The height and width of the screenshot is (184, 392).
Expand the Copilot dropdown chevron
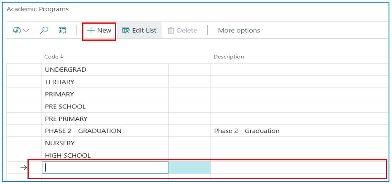pyautogui.click(x=26, y=31)
